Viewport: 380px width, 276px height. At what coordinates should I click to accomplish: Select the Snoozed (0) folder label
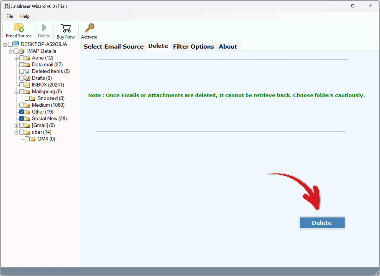pos(51,98)
